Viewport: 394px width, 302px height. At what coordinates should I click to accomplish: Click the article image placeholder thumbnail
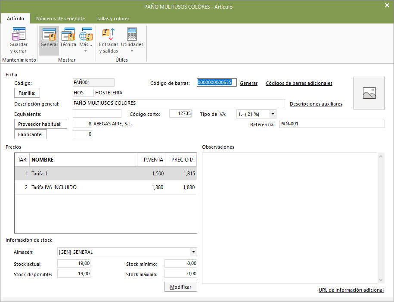369,93
